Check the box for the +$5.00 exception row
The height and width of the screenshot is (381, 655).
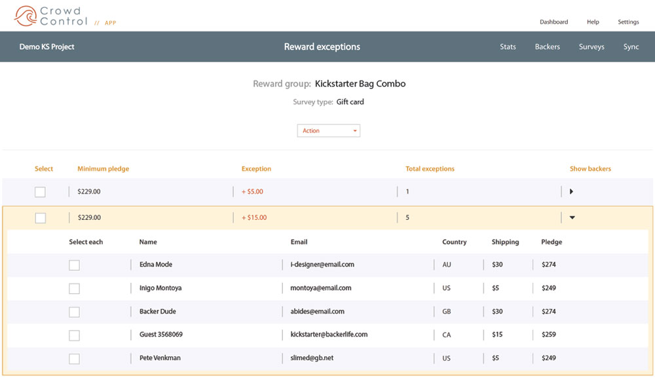[40, 192]
